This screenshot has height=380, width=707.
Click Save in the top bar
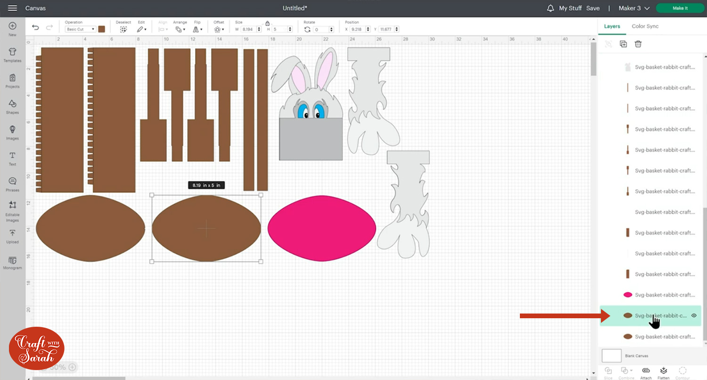tap(593, 8)
